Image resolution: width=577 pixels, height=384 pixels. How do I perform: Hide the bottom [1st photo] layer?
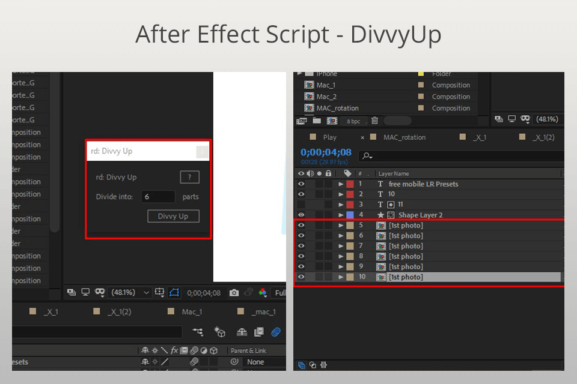click(302, 277)
